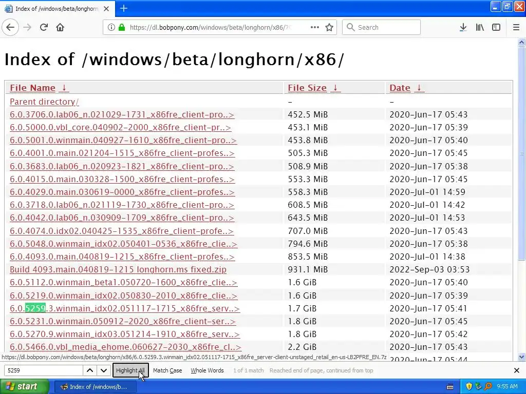Viewport: 526px width, 394px height.
Task: Click the find bar text field
Action: pos(44,370)
